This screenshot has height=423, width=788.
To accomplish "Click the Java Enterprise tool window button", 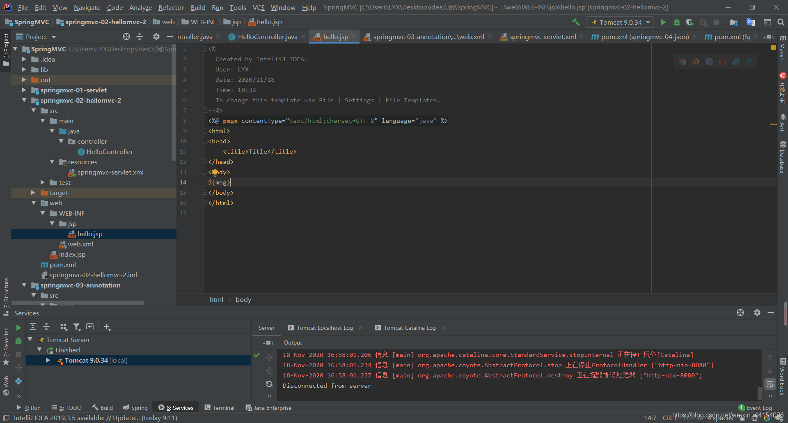I will coord(268,408).
